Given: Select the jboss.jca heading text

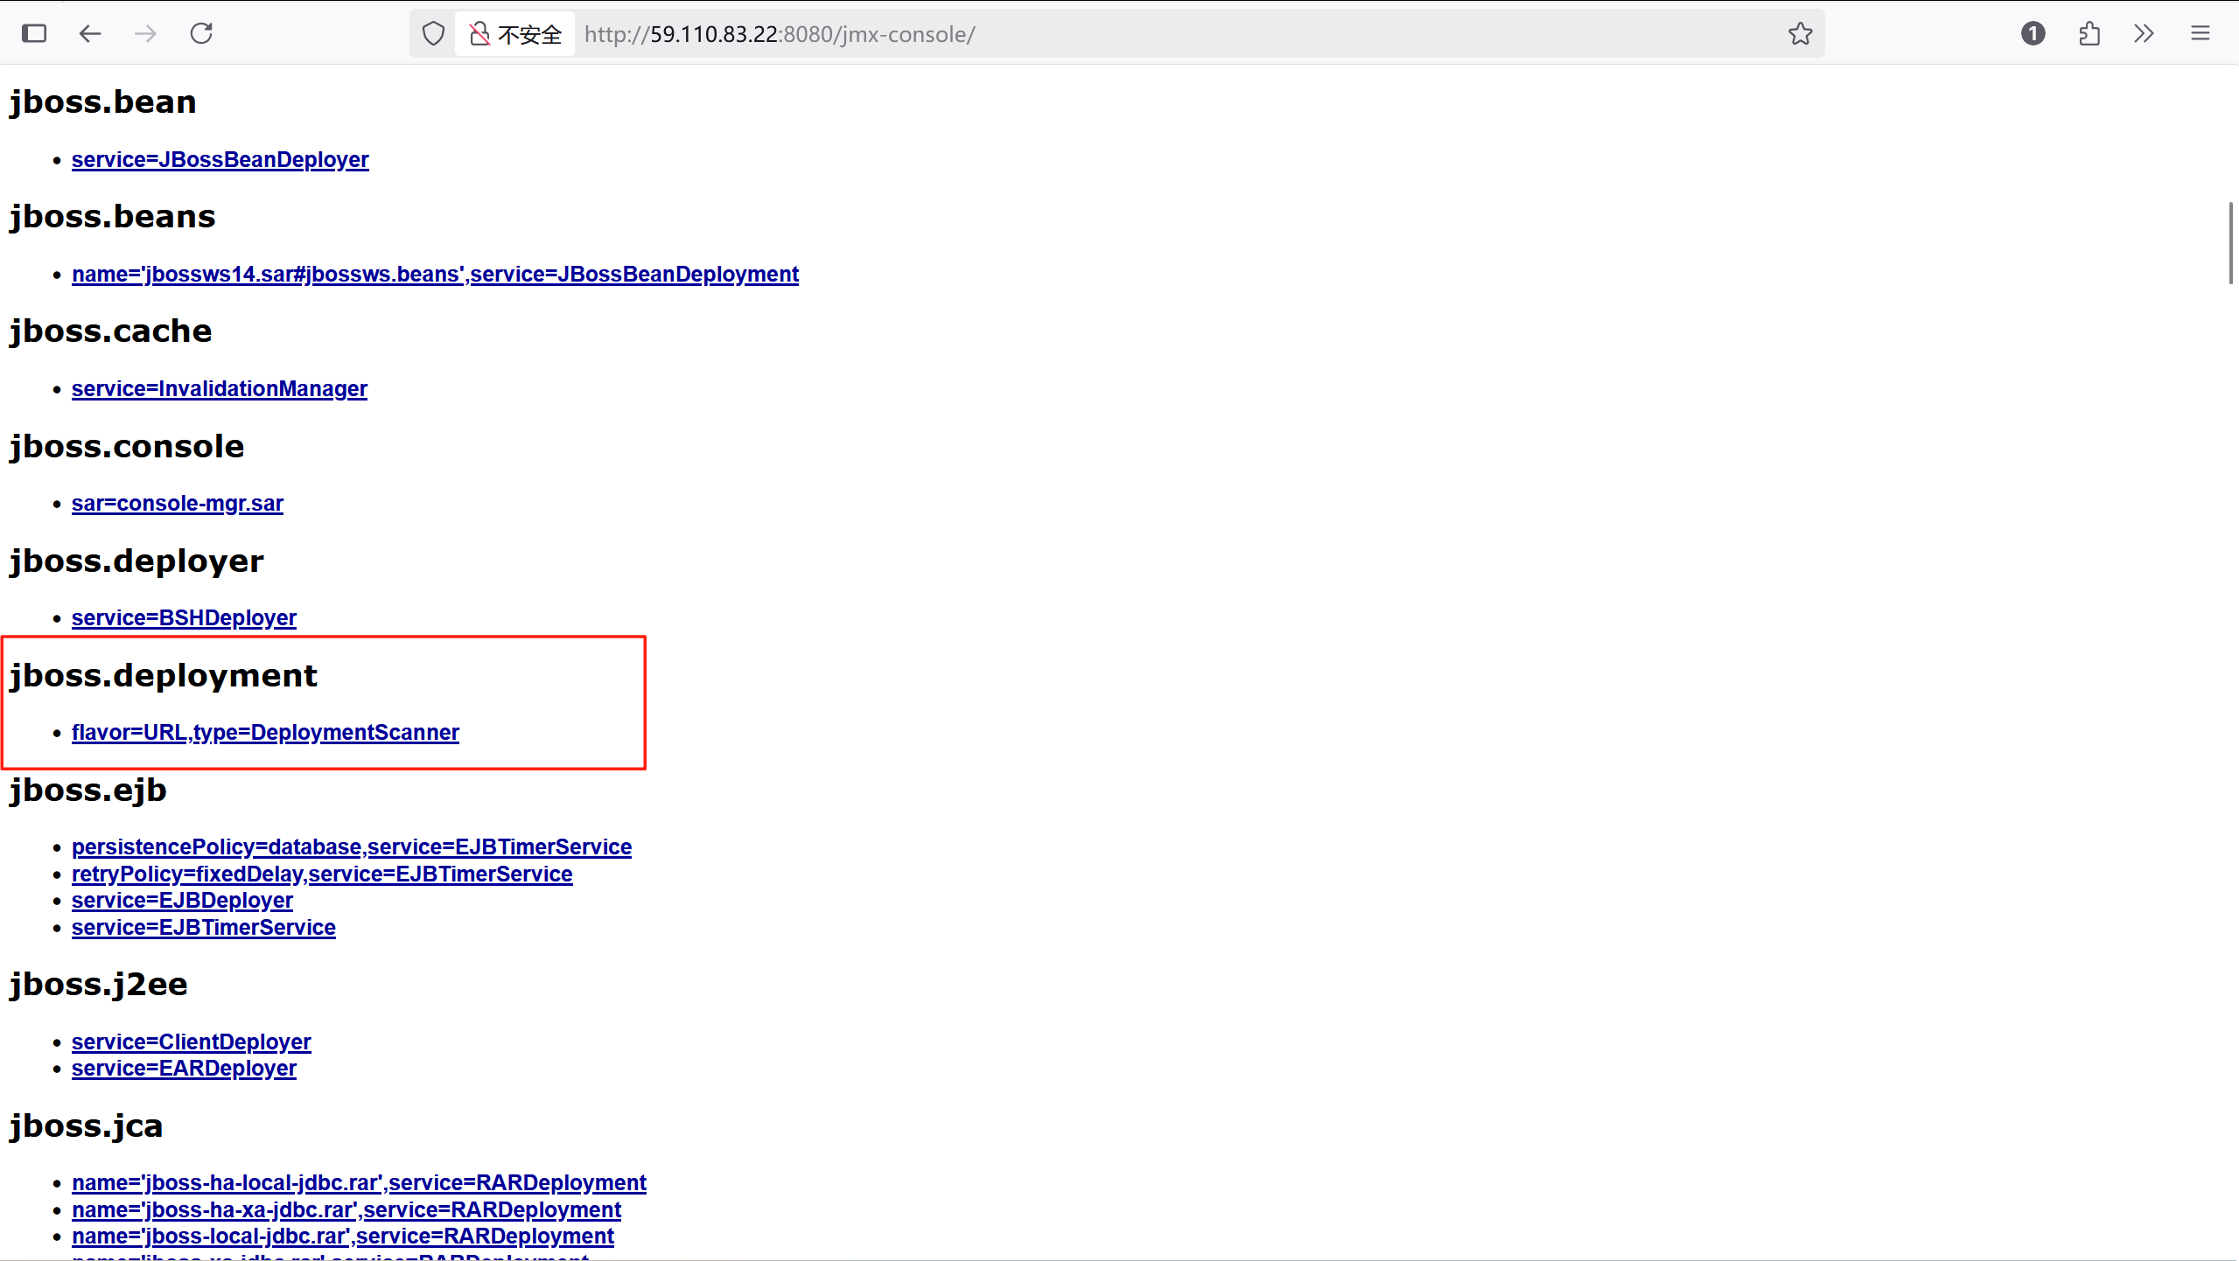Looking at the screenshot, I should [x=87, y=1126].
